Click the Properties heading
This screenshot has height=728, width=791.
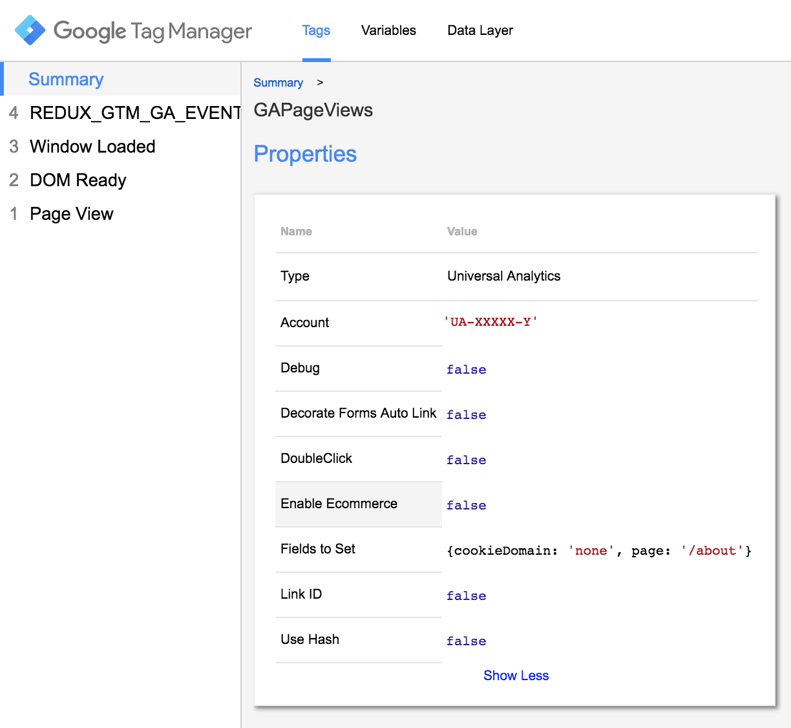click(x=305, y=154)
